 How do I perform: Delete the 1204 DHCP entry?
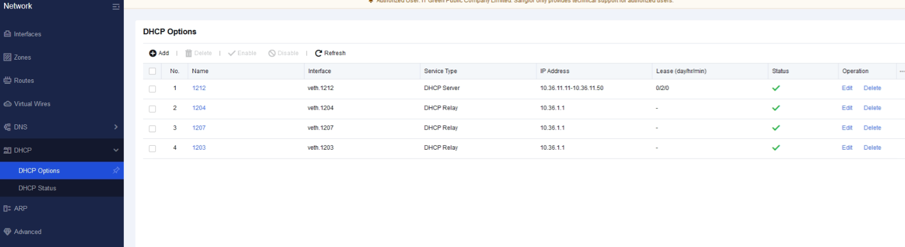click(872, 107)
